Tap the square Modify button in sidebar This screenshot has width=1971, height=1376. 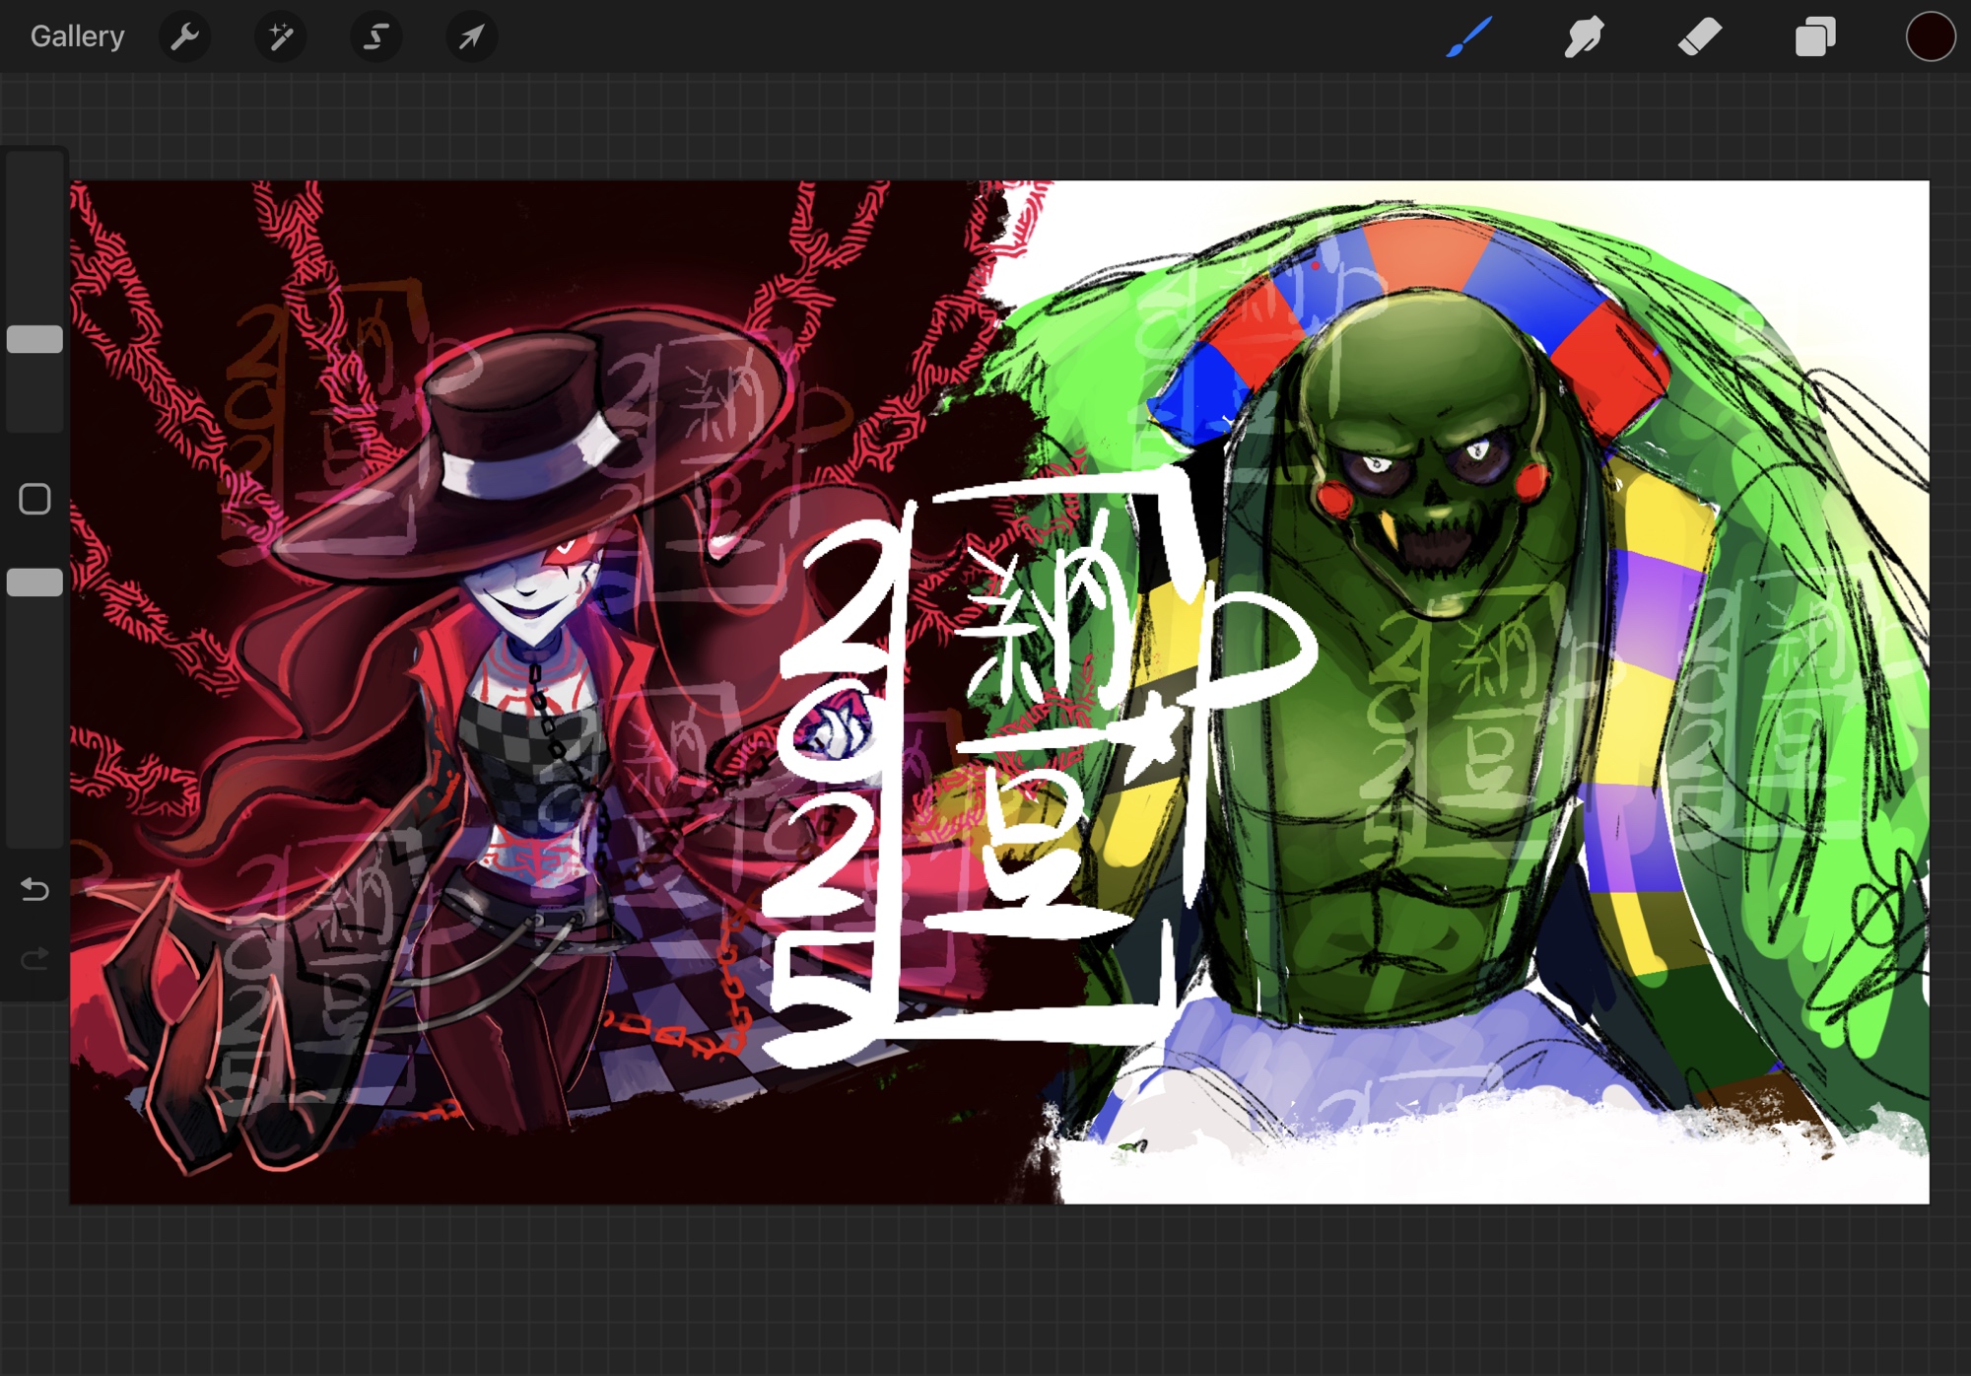(x=34, y=499)
